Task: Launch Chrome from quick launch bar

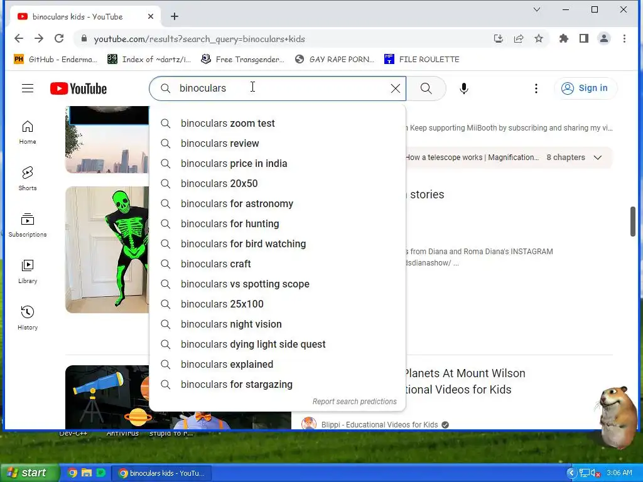Action: point(72,473)
